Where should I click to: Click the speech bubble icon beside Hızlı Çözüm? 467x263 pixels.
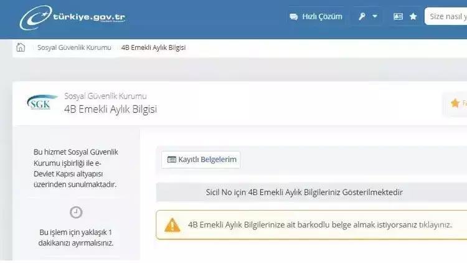tap(294, 17)
